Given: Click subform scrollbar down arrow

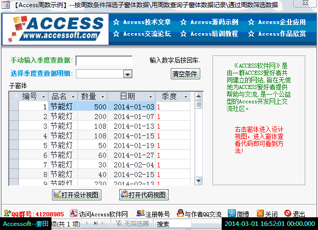Looking at the screenshot, I should point(199,181).
